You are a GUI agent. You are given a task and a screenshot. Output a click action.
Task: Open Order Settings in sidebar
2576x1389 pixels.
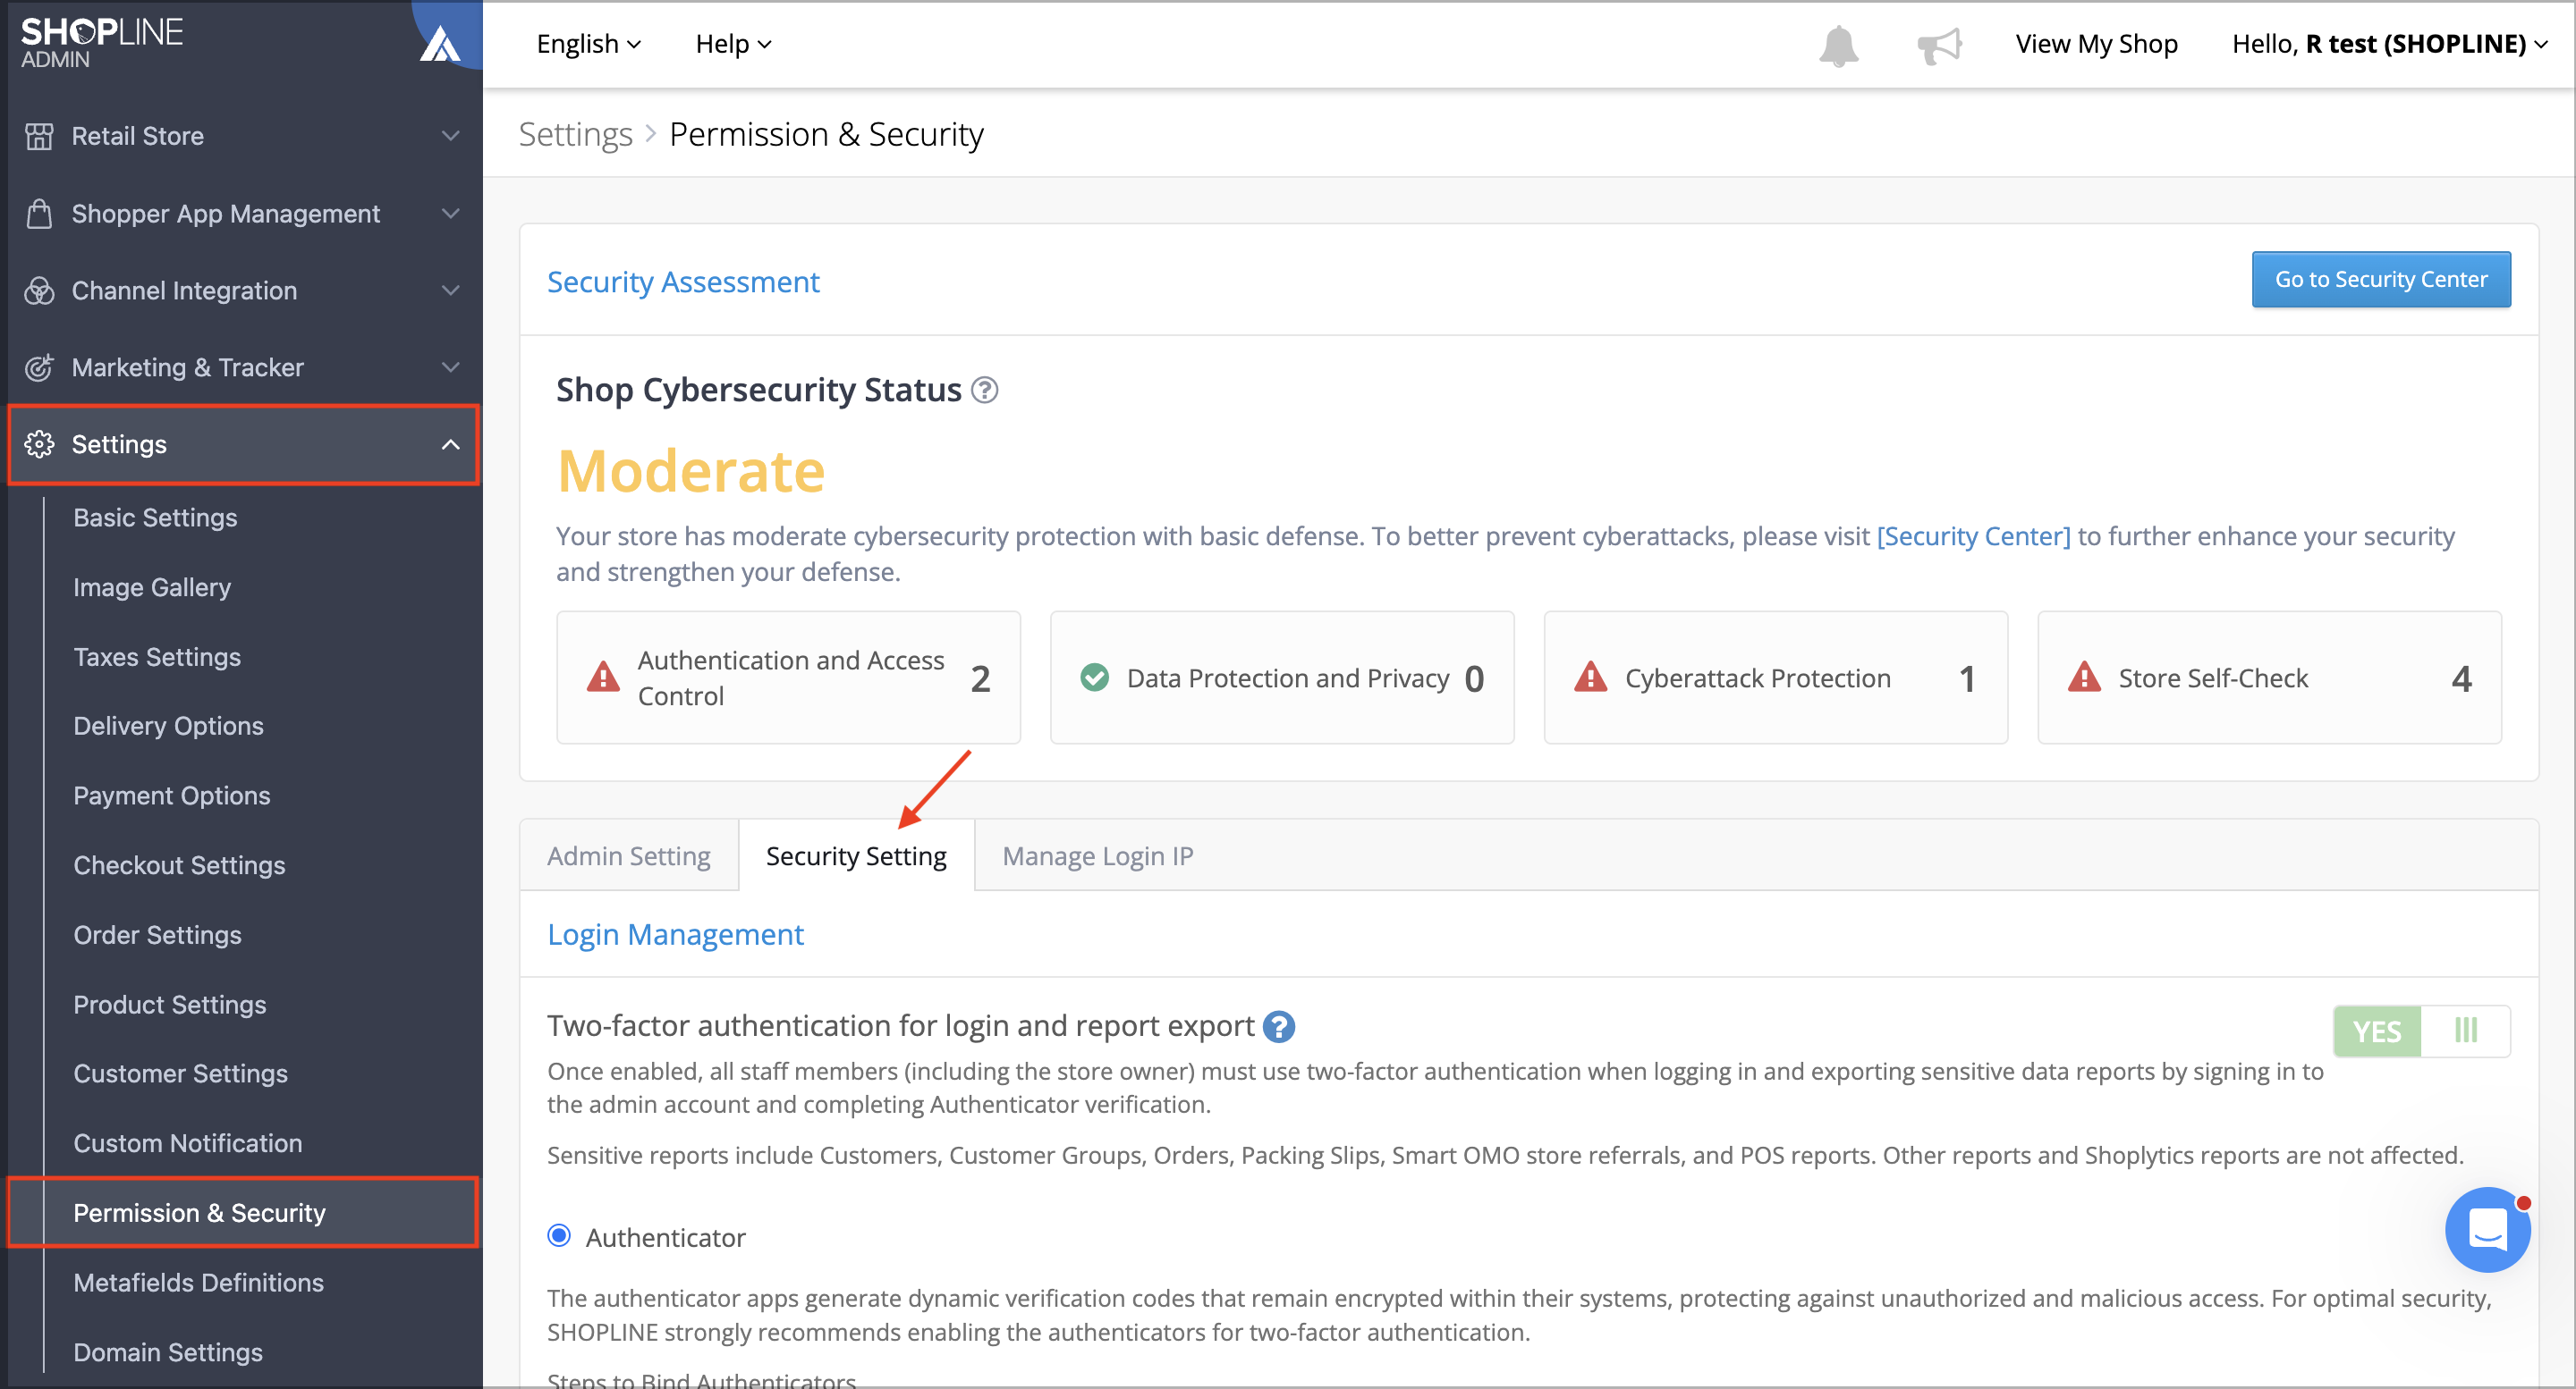pos(157,934)
